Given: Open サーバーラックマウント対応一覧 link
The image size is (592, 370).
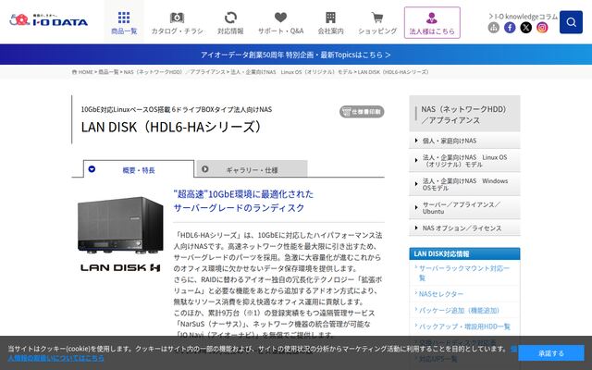Looking at the screenshot, I should 464,273.
